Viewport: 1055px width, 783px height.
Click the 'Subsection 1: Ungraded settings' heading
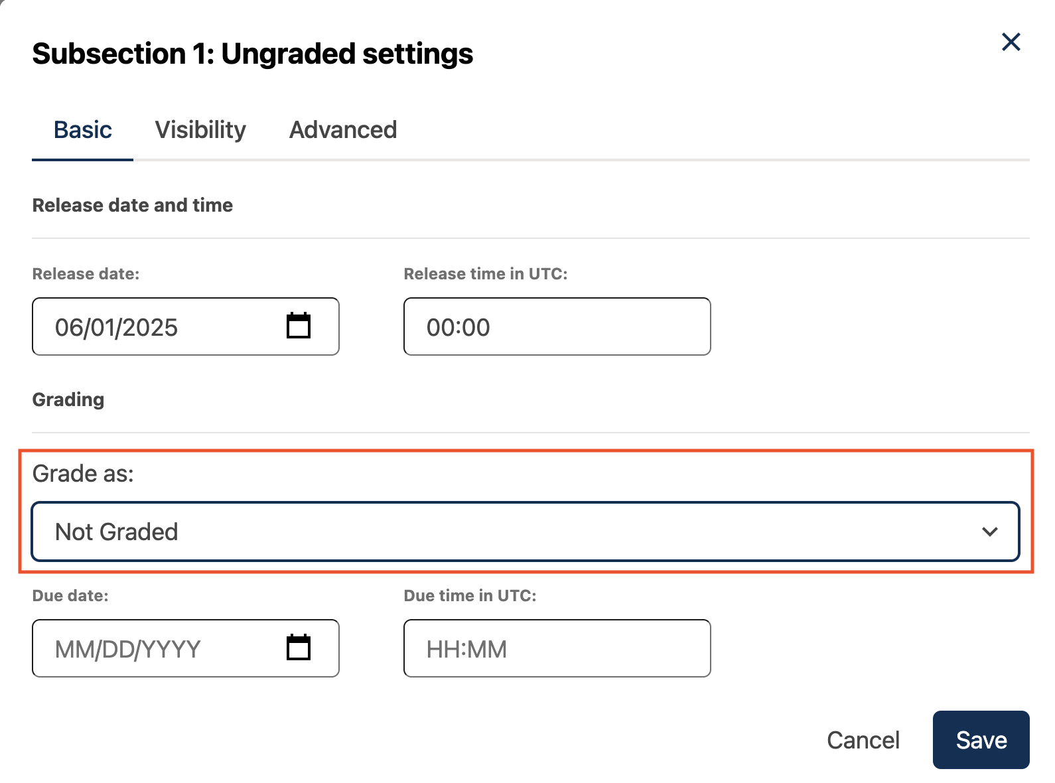point(252,54)
